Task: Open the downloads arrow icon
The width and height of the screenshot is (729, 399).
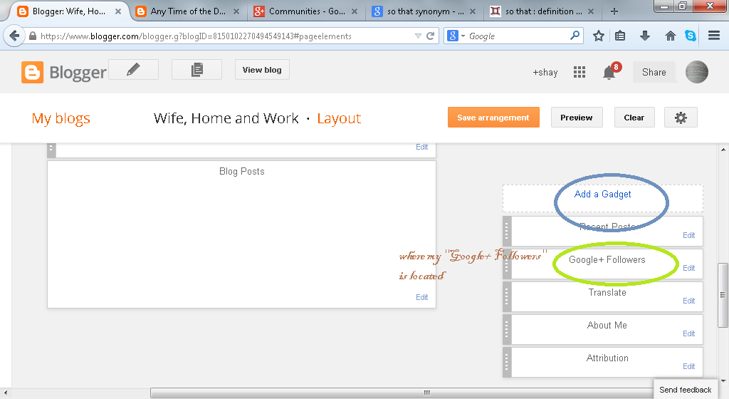Action: (x=645, y=36)
